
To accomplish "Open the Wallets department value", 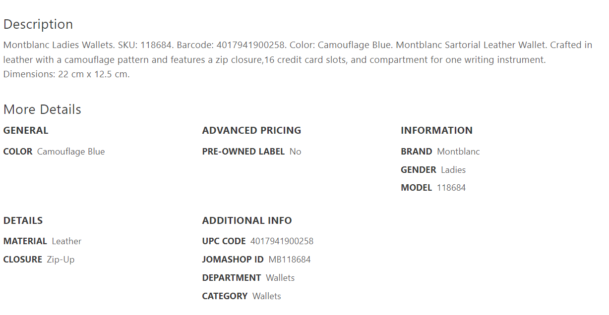I will (x=280, y=278).
